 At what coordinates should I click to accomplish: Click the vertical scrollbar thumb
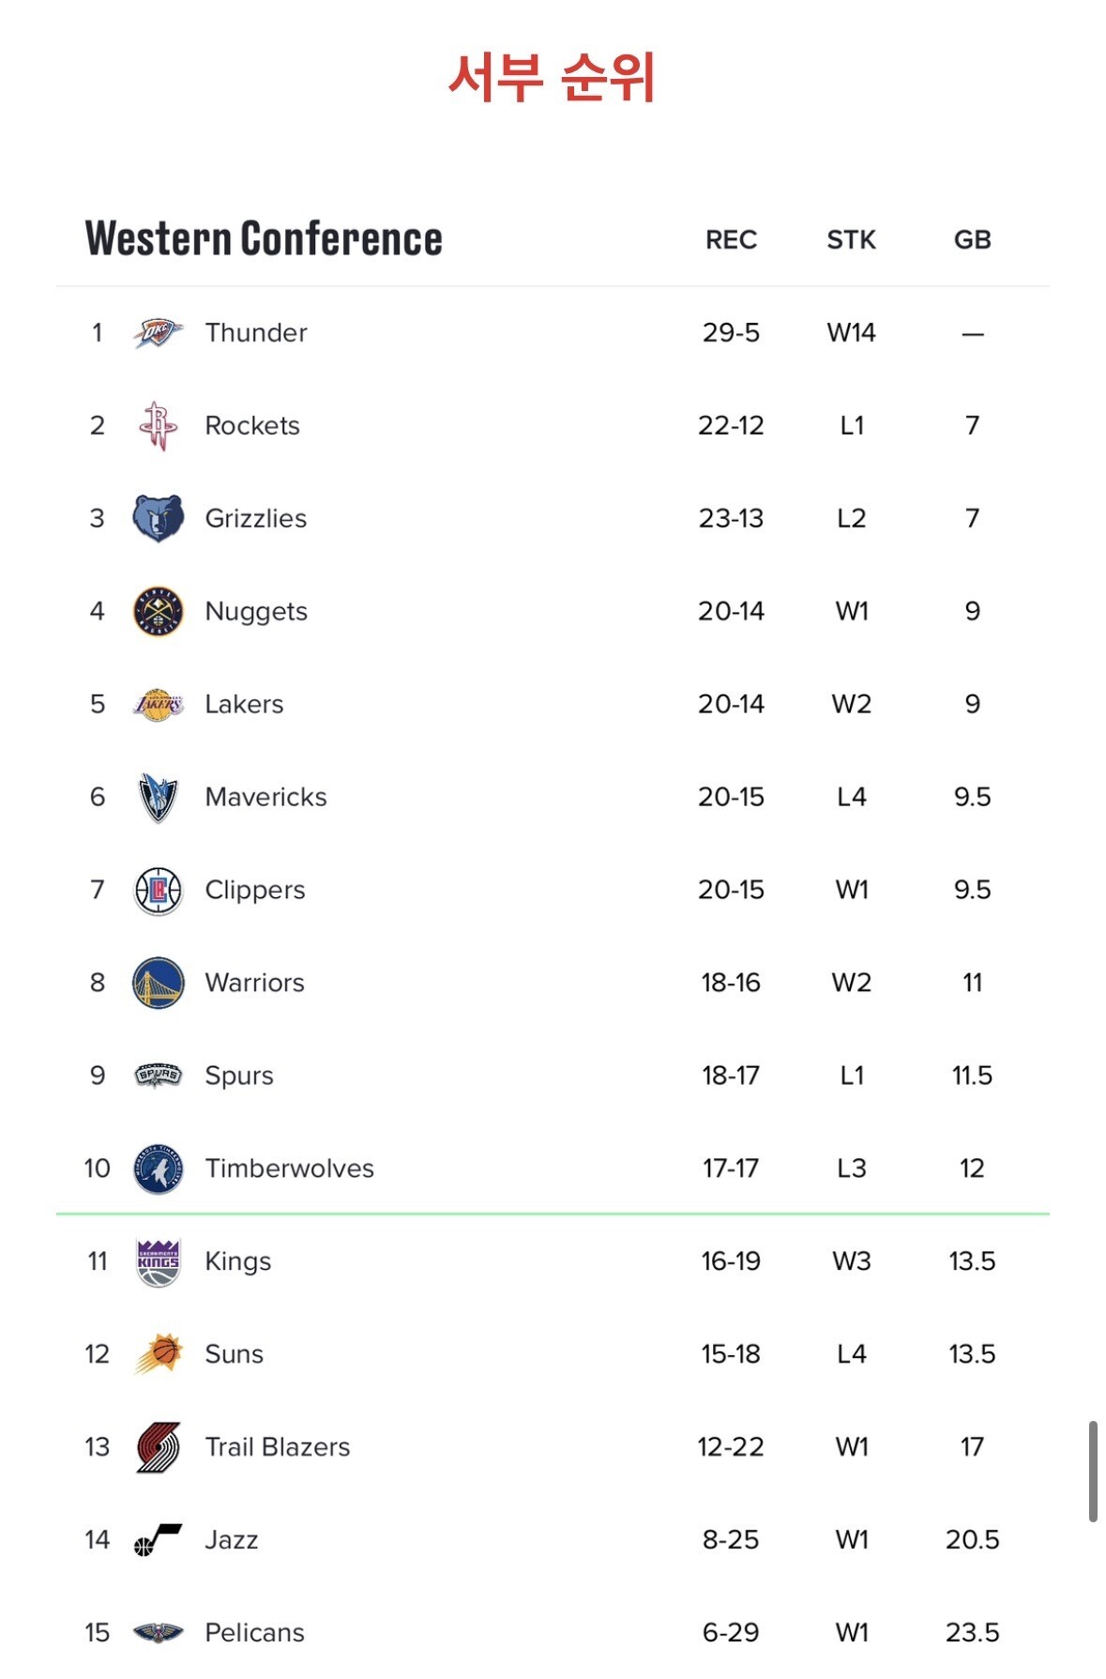1093,1471
